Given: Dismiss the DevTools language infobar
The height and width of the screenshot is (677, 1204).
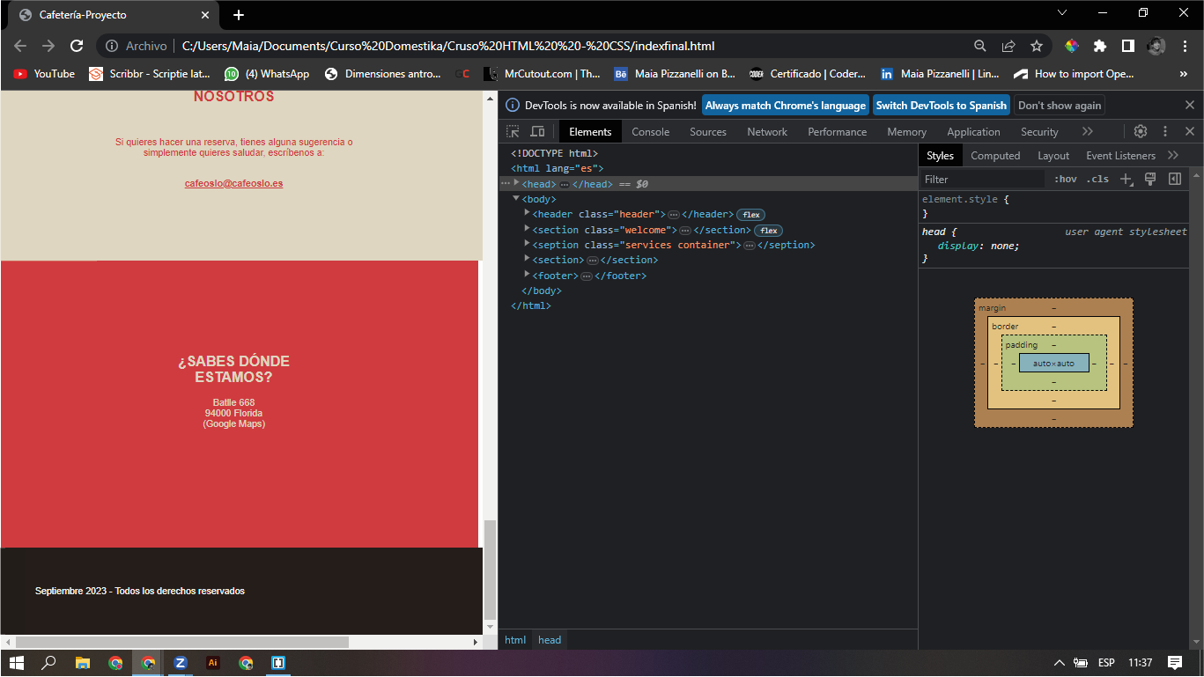Looking at the screenshot, I should tap(1189, 105).
